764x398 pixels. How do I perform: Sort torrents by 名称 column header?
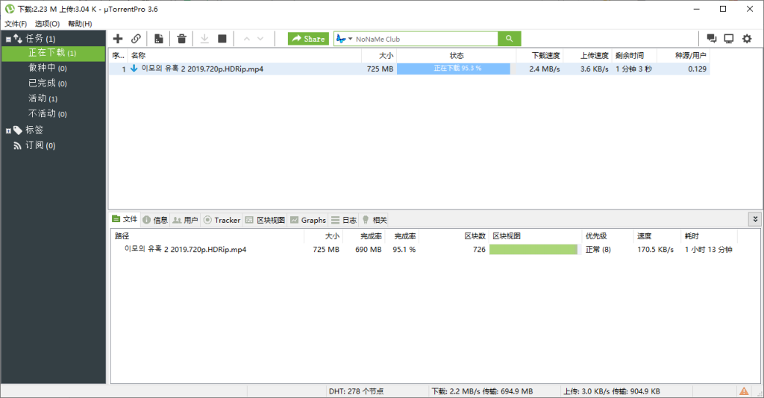245,55
